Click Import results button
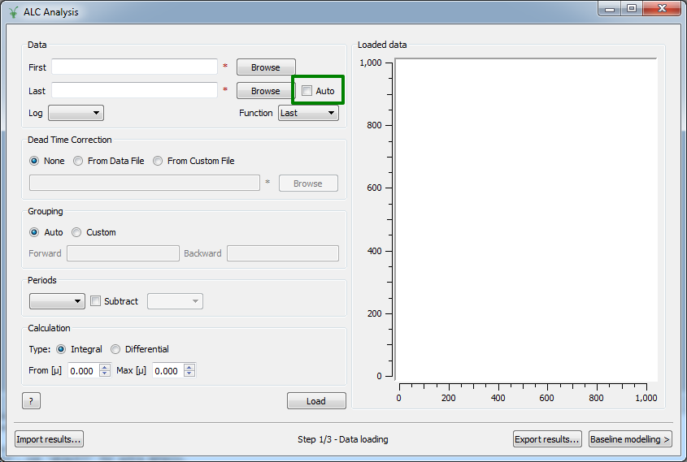 tap(50, 439)
